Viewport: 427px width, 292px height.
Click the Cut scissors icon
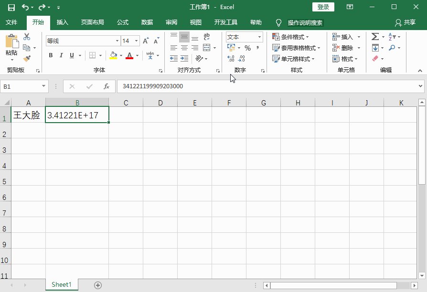[x=27, y=37]
